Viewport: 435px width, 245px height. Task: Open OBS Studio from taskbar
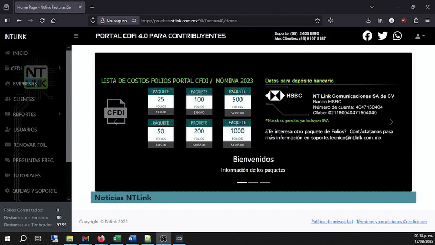[x=164, y=238]
